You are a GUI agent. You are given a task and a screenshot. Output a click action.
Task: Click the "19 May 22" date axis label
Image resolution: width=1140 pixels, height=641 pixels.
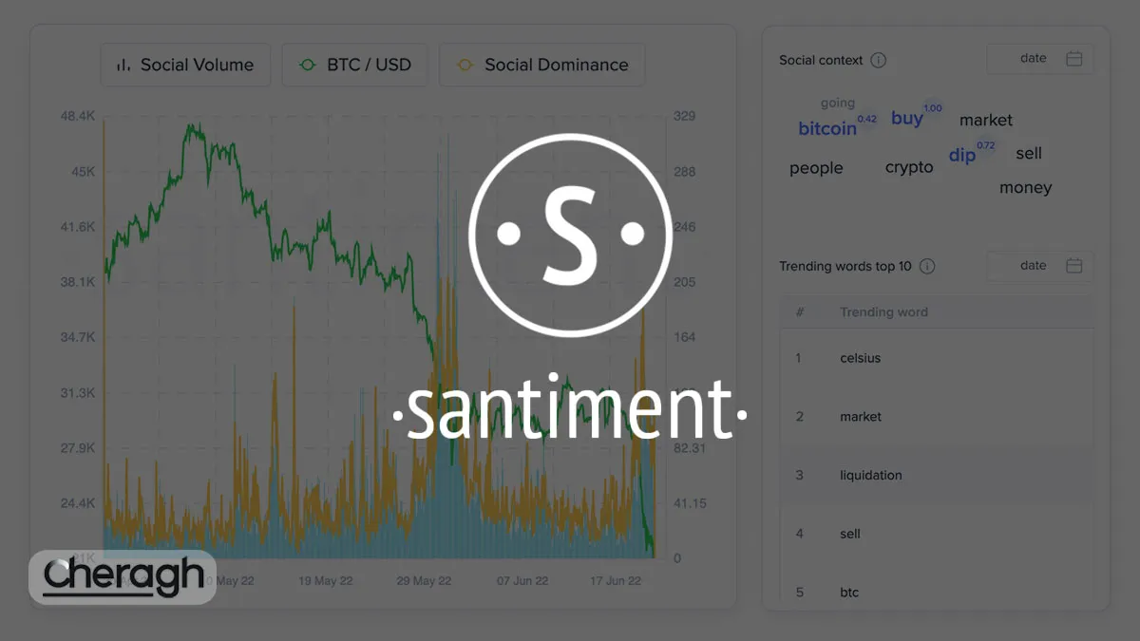click(326, 581)
